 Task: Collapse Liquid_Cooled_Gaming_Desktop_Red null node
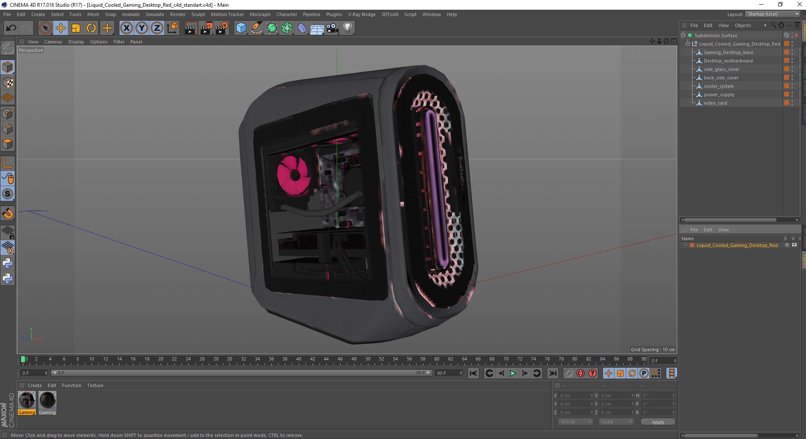click(x=688, y=44)
